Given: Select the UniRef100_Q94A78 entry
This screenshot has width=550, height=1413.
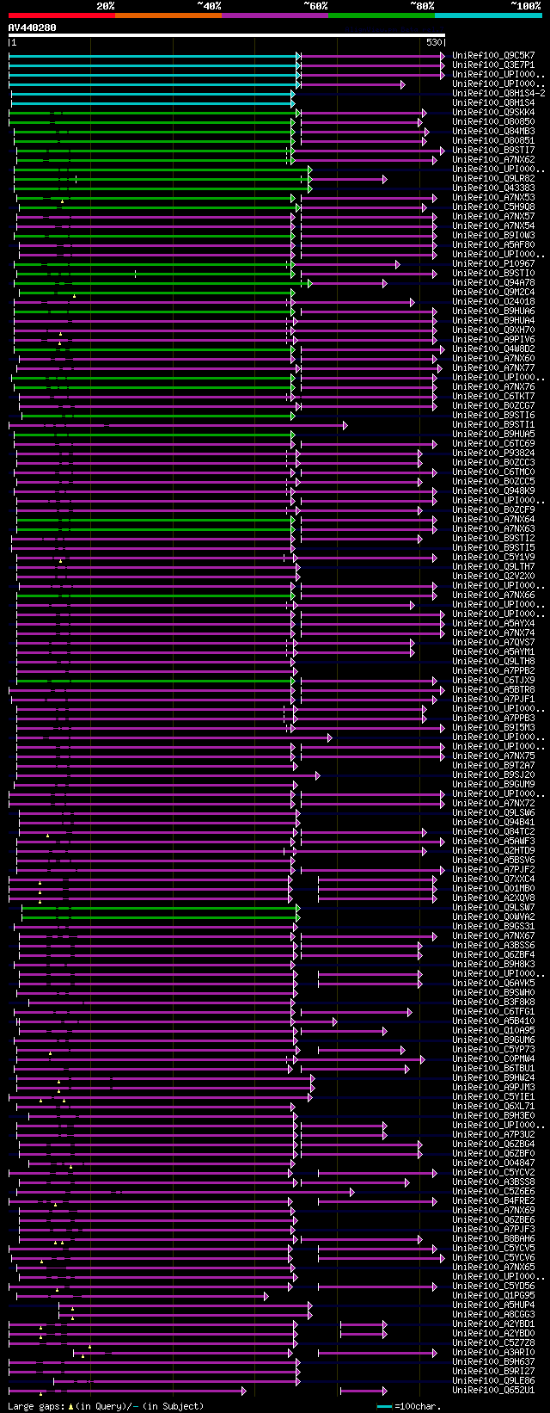Looking at the screenshot, I should (493, 282).
